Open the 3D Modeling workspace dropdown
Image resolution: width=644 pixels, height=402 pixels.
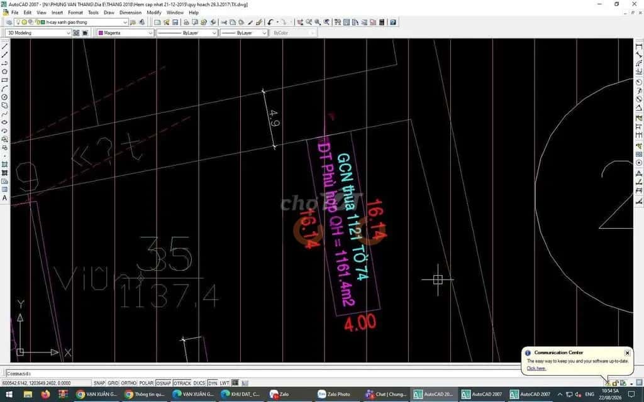coord(68,33)
